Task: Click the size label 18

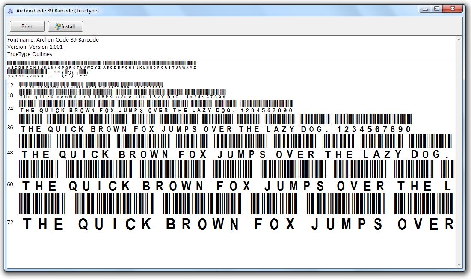Action: point(10,95)
